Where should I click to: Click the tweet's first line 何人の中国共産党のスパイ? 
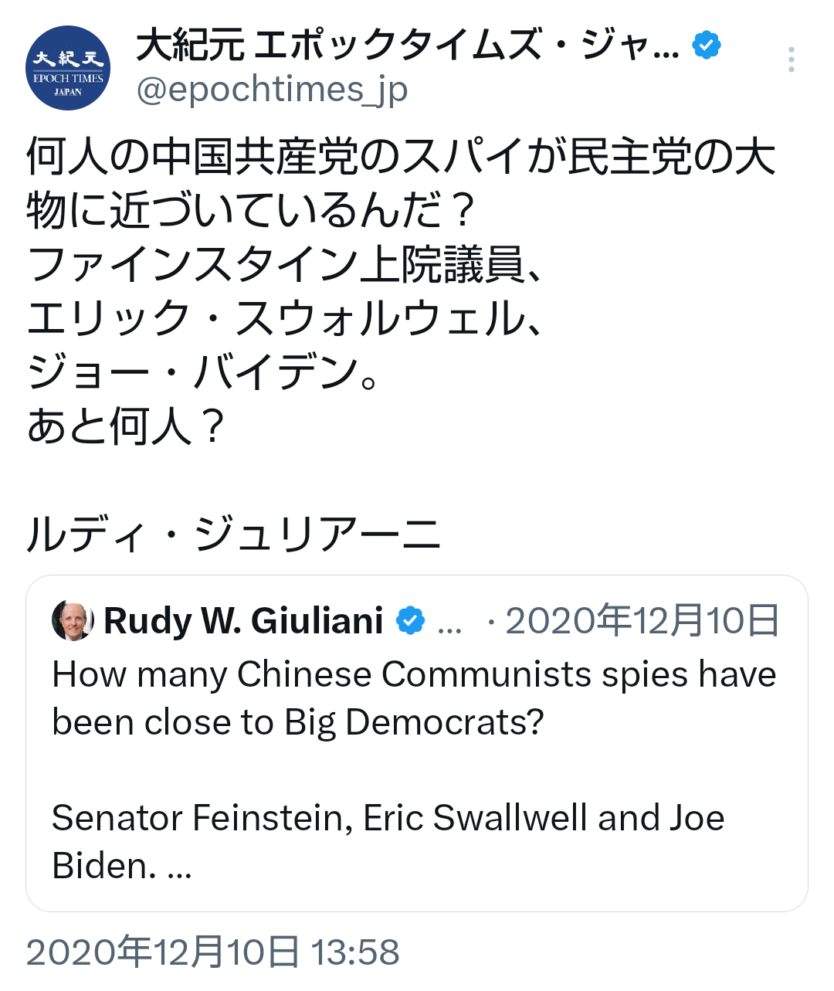[x=400, y=157]
